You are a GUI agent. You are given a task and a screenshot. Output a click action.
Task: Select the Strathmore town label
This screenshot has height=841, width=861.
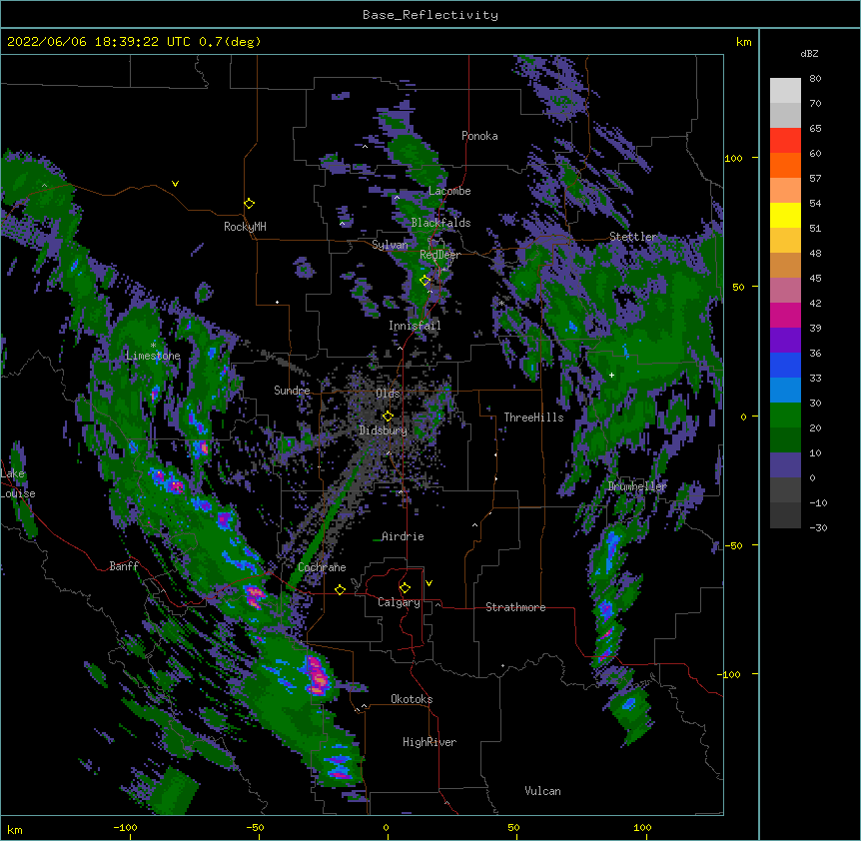(515, 607)
